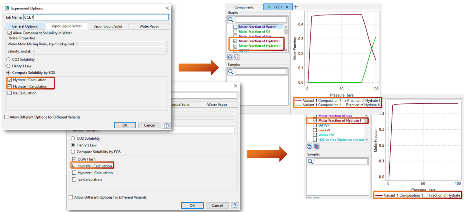Uncheck all graphs icon below the Gas FVF list
The width and height of the screenshot is (465, 212).
pos(316,147)
